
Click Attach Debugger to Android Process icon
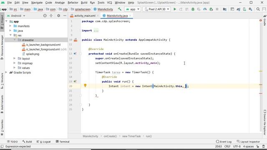(x=211, y=9)
